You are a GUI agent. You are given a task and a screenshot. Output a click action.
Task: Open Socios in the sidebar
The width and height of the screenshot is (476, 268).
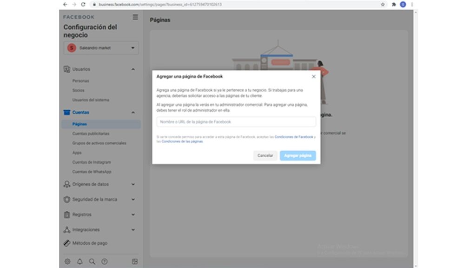point(78,90)
